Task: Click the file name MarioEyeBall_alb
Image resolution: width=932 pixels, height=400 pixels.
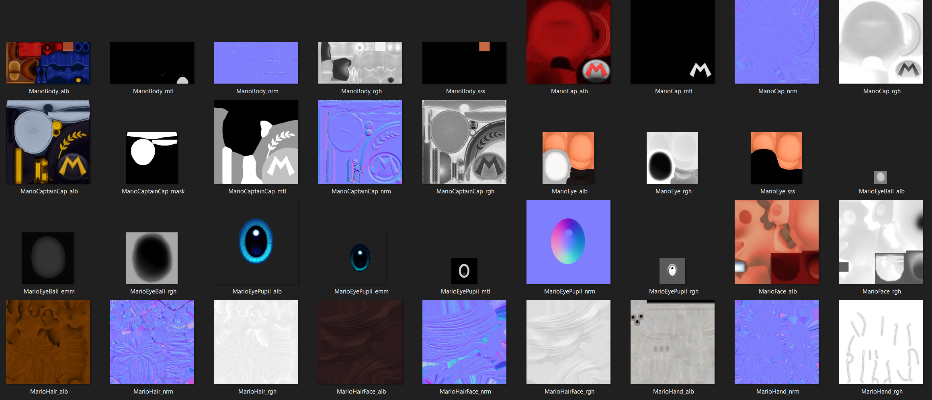Action: (x=882, y=191)
